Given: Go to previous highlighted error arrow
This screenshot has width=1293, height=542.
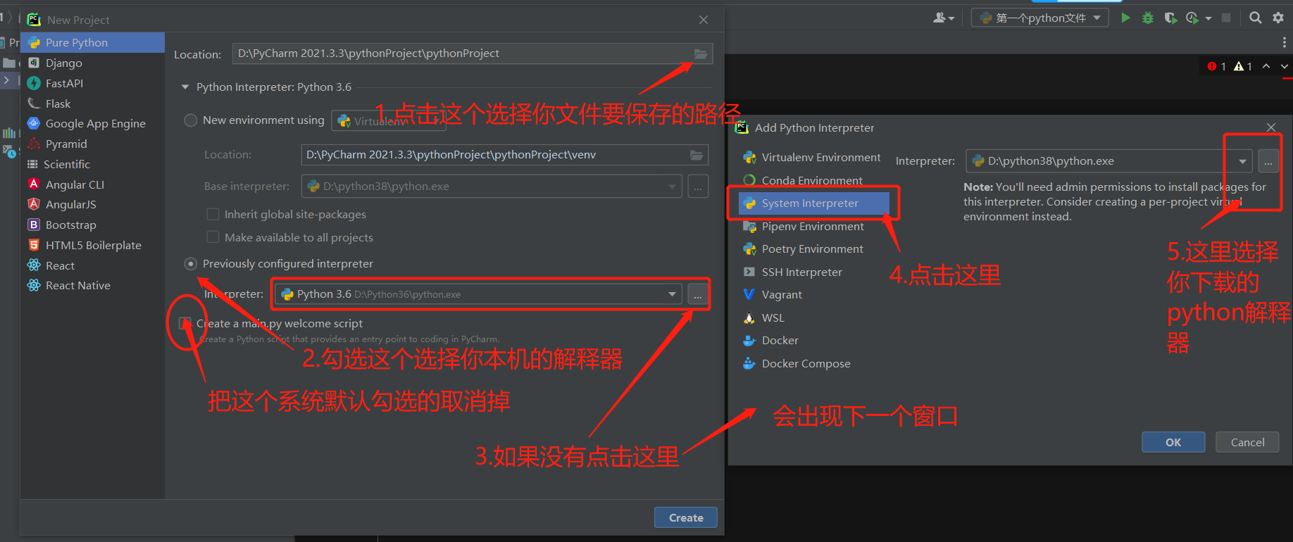Looking at the screenshot, I should [1266, 66].
